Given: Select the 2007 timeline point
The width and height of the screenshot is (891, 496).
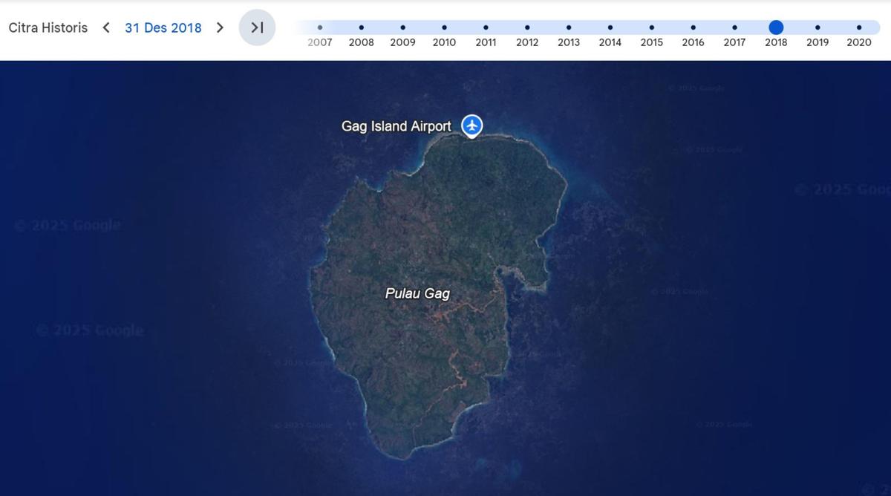Looking at the screenshot, I should [x=320, y=27].
